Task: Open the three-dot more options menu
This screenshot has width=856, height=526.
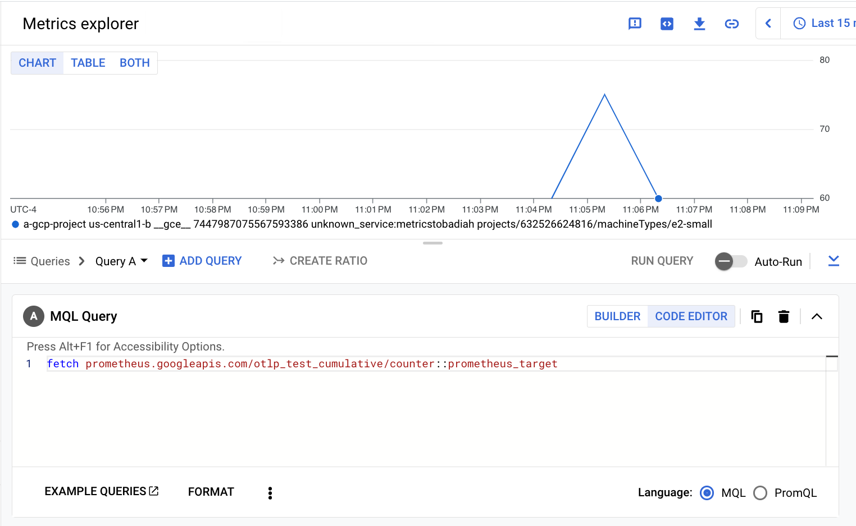Action: (270, 492)
